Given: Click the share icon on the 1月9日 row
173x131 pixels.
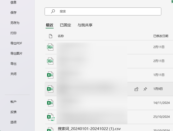Looking at the screenshot, I should (136, 89).
